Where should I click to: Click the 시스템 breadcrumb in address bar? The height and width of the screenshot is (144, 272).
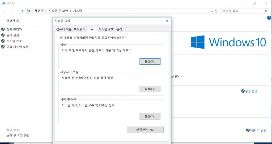click(x=77, y=11)
